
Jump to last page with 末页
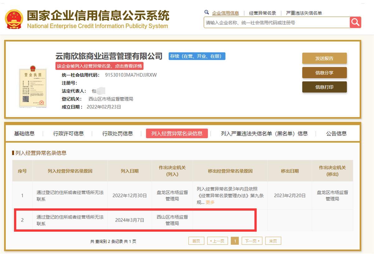click(x=273, y=241)
